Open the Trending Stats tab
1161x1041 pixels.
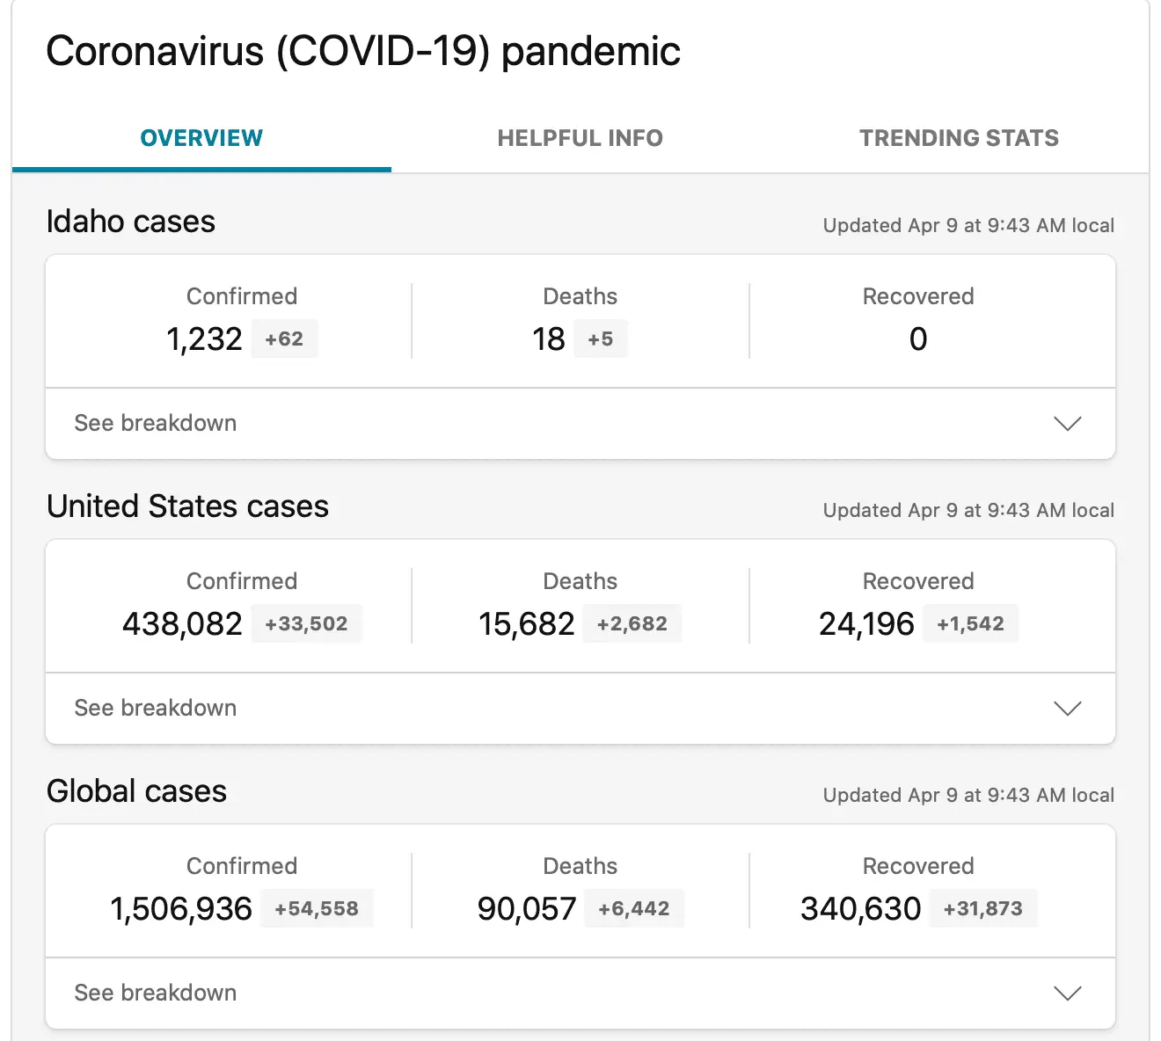959,138
